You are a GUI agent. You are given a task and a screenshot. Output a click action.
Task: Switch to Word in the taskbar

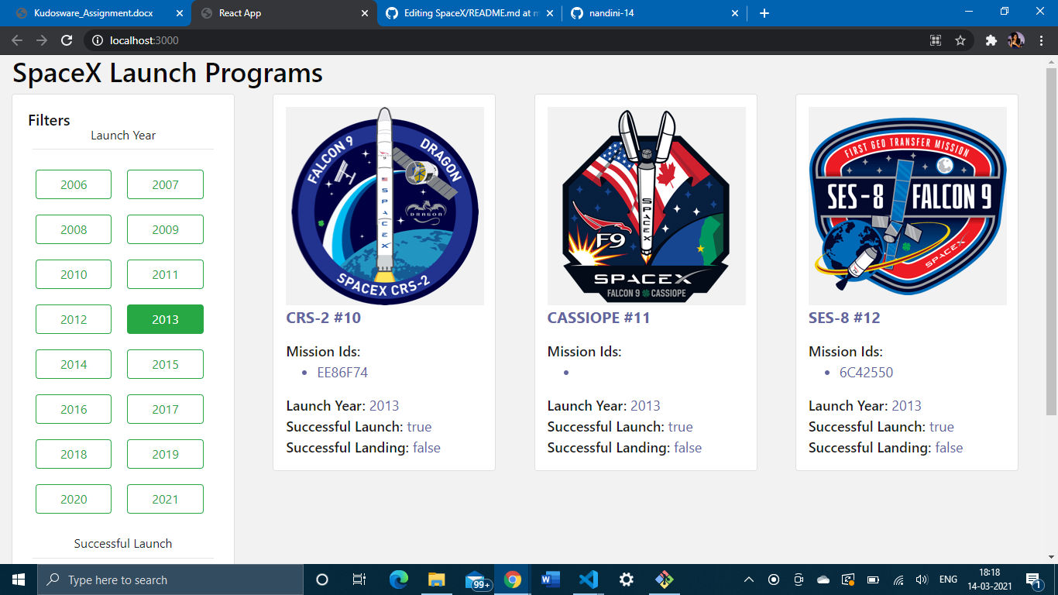(551, 580)
